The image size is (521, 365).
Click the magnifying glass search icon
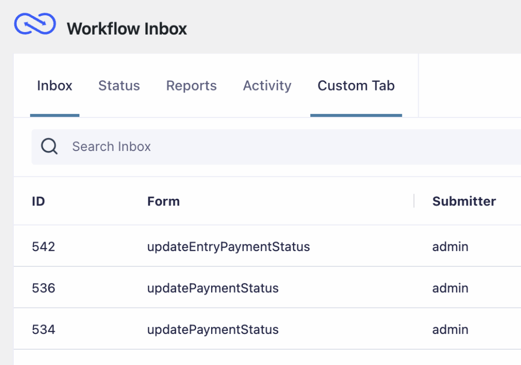coord(49,146)
